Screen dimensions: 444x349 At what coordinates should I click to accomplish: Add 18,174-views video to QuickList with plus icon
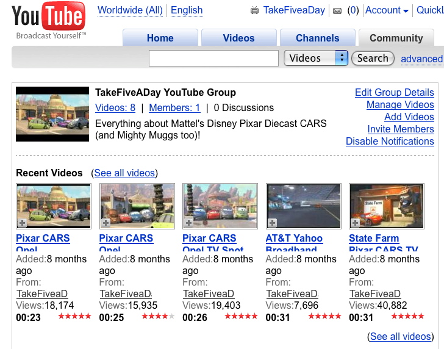[23, 223]
